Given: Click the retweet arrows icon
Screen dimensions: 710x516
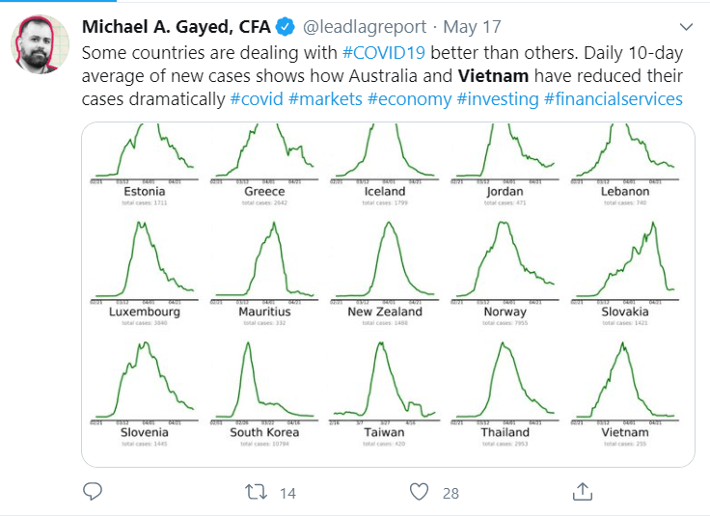Looking at the screenshot, I should point(257,492).
